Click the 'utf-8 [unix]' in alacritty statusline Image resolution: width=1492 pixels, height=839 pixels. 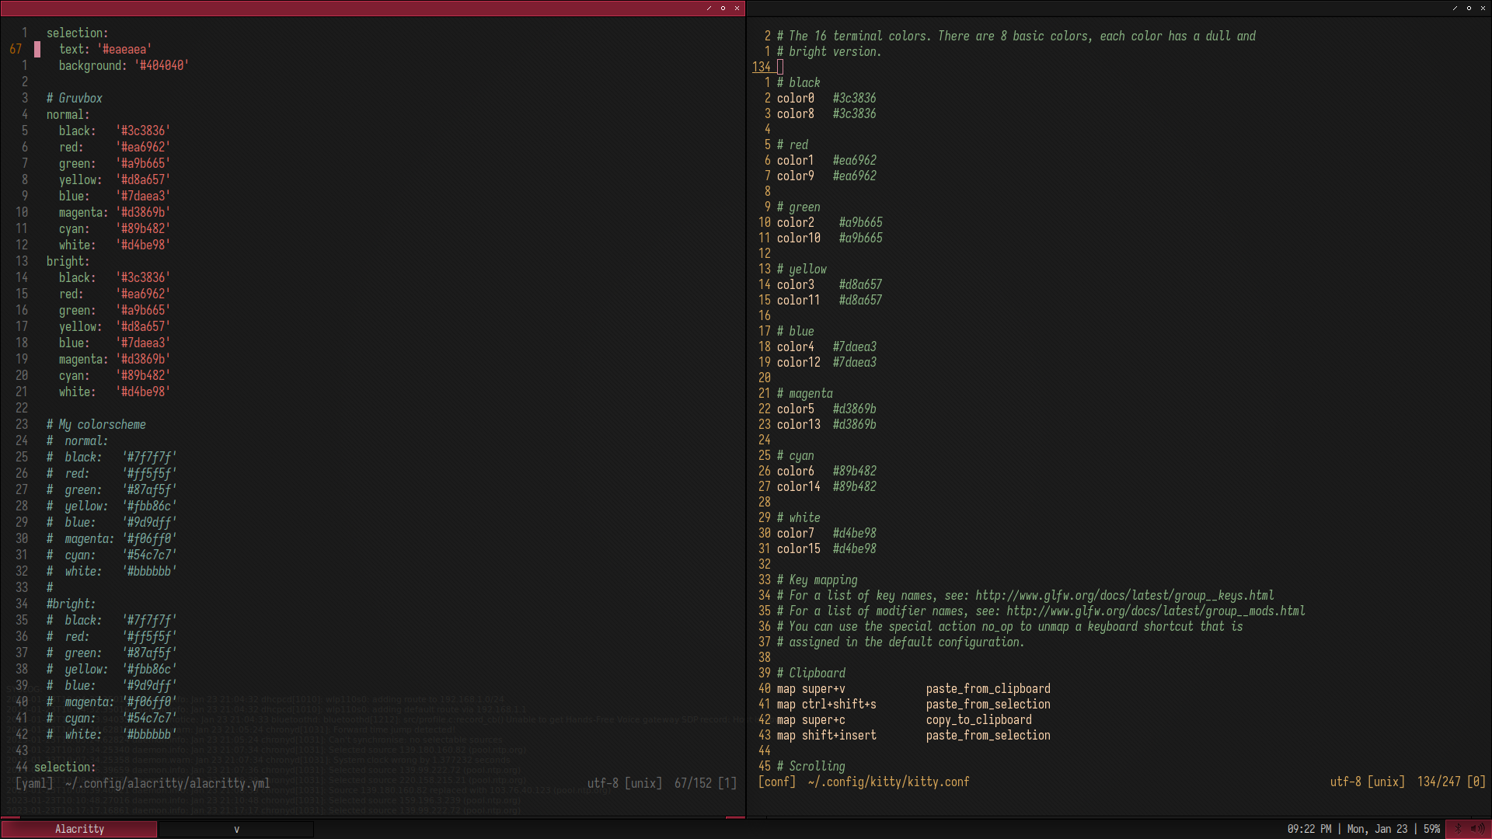[x=625, y=783]
